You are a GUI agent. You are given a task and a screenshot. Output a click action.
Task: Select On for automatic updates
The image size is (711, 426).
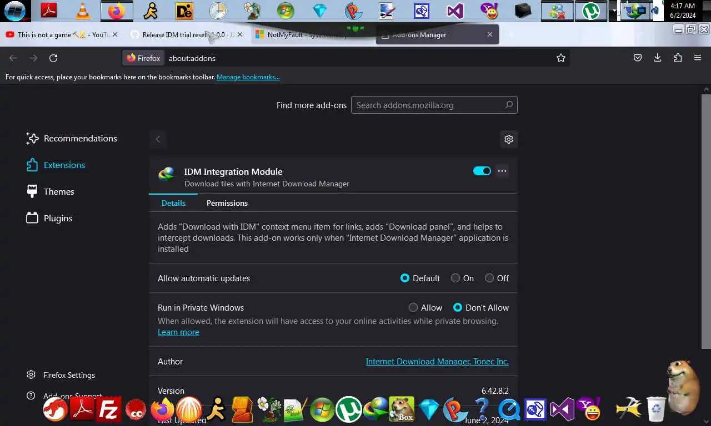point(455,278)
